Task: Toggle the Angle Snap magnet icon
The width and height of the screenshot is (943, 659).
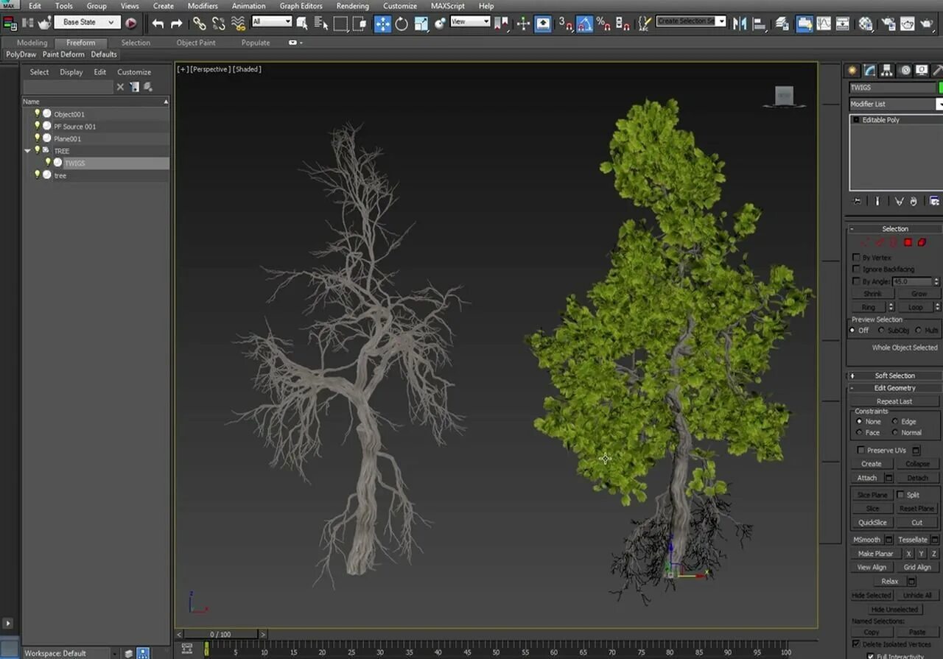Action: (584, 23)
